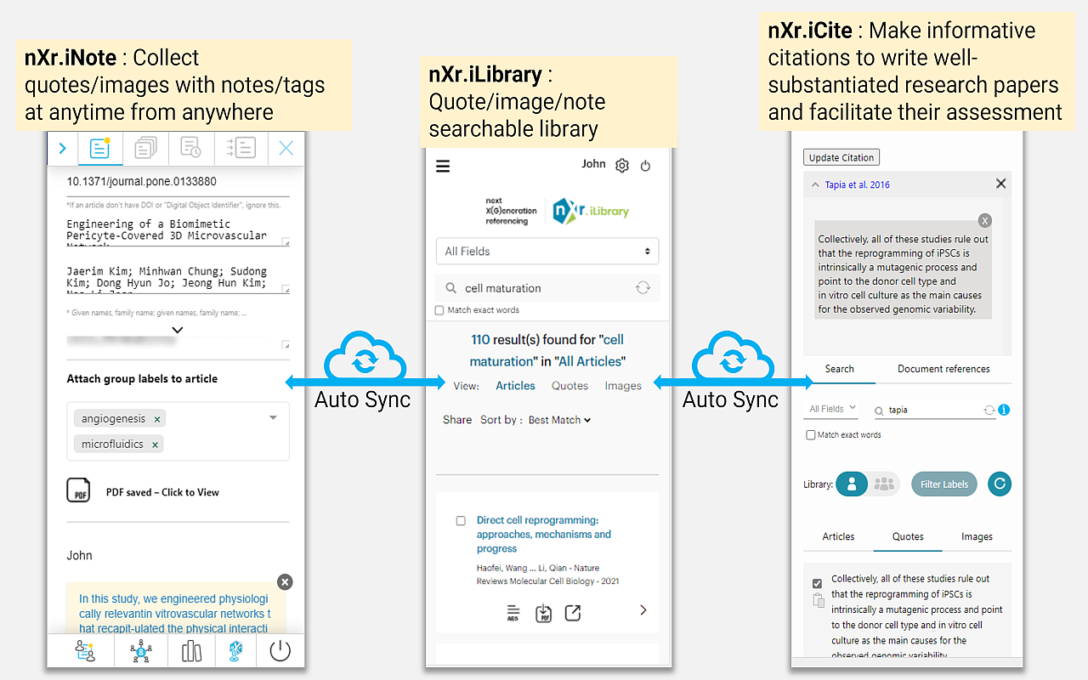The width and height of the screenshot is (1088, 680).
Task: Click the article title text field
Action: coord(178,231)
